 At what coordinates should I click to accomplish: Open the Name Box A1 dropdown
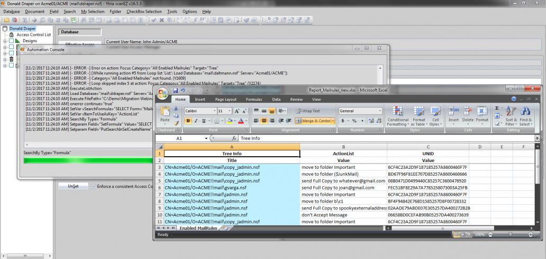206,138
